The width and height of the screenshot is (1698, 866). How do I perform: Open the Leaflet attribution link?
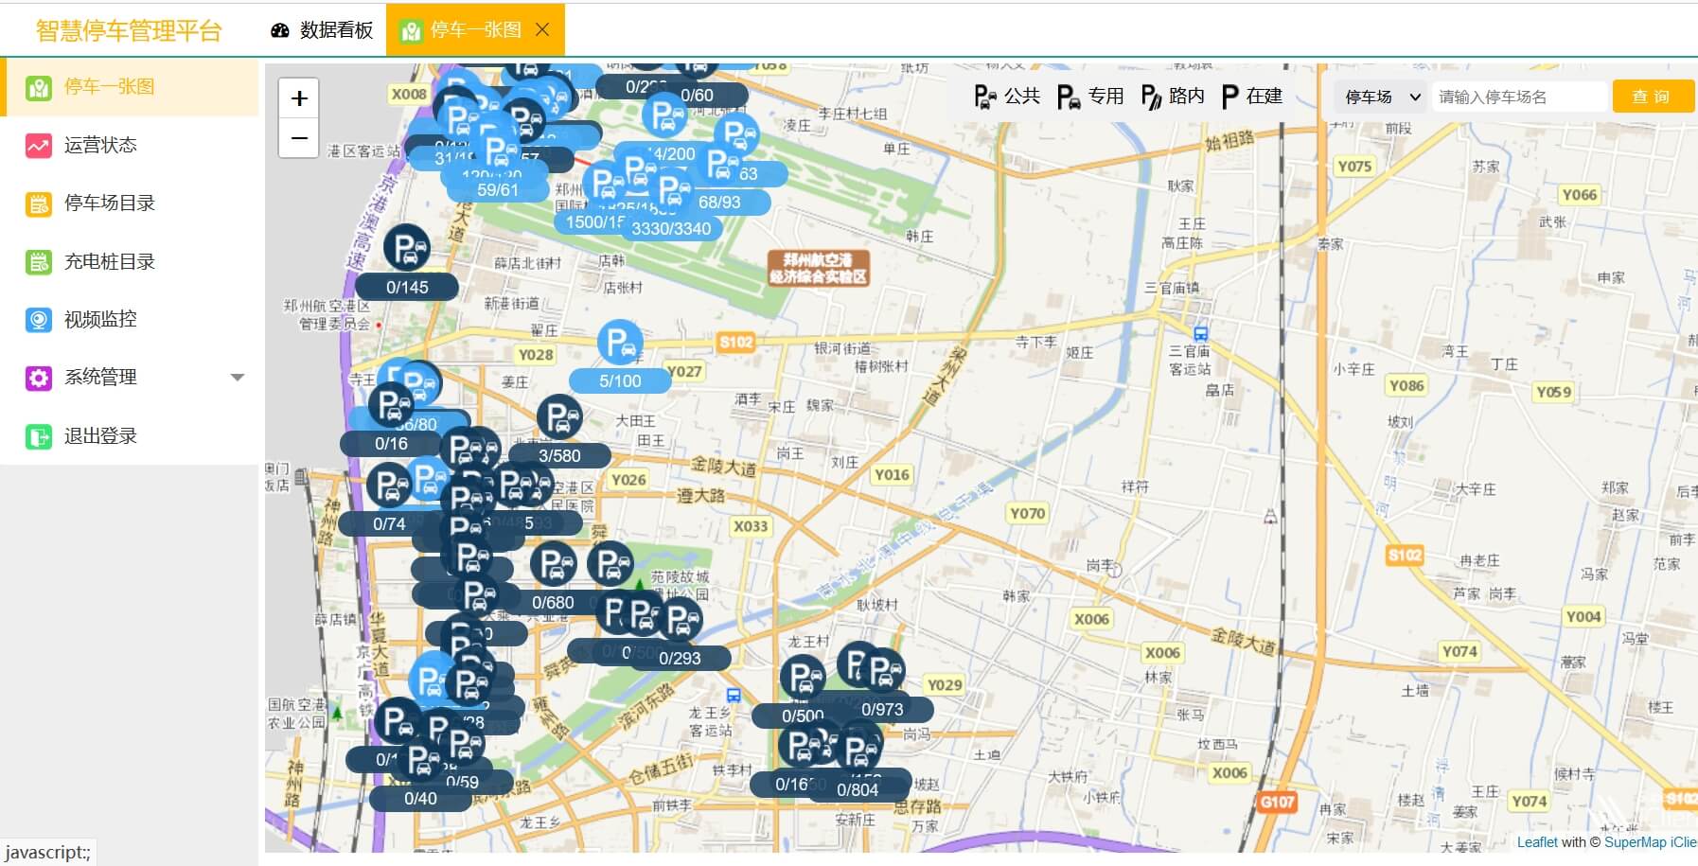pos(1537,842)
